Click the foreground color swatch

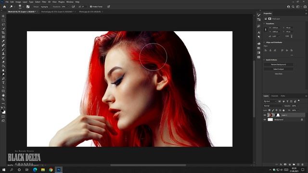tap(2, 111)
